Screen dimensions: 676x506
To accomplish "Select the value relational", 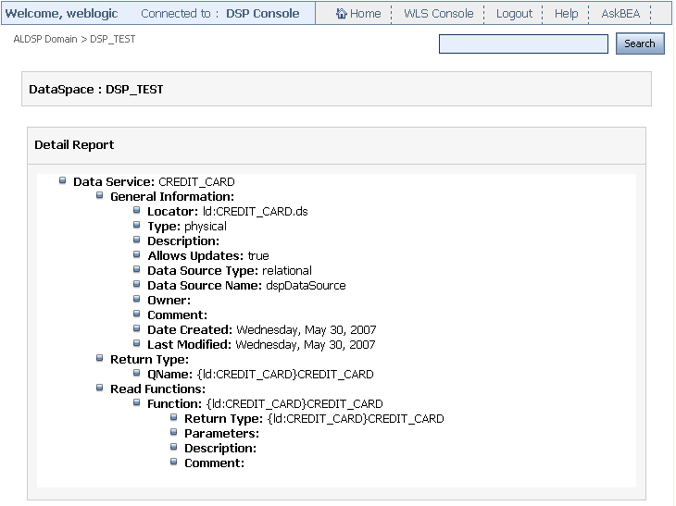I will tap(287, 270).
